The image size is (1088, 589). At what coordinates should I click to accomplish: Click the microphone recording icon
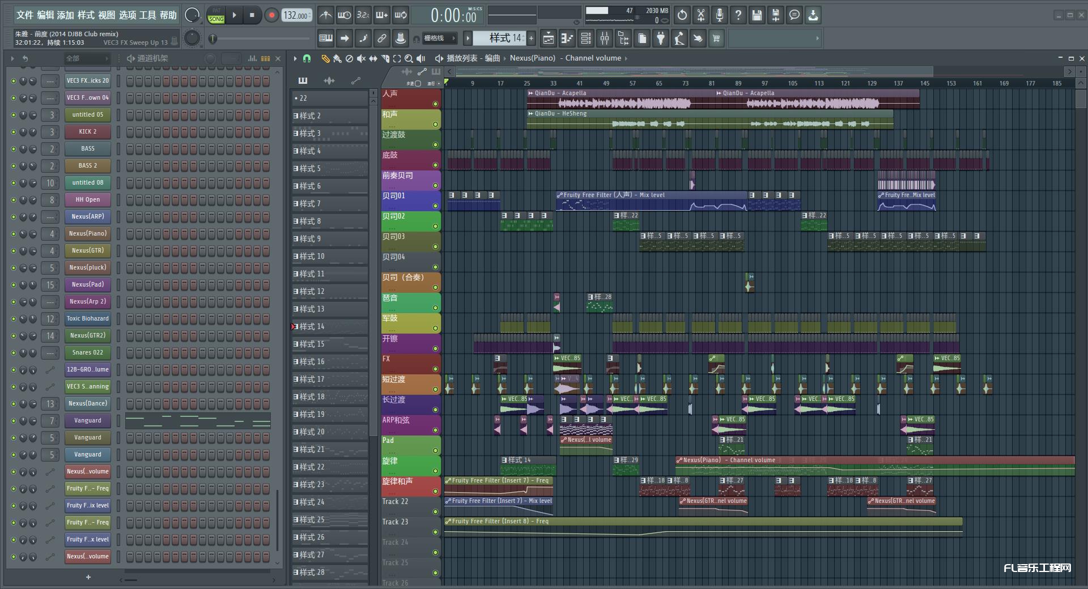(x=720, y=15)
